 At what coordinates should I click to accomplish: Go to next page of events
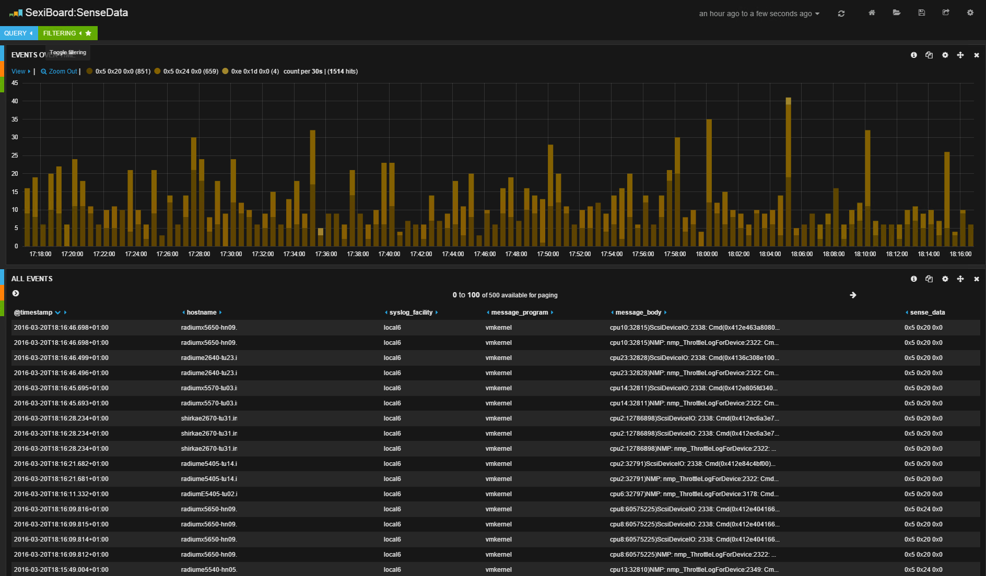pos(853,295)
